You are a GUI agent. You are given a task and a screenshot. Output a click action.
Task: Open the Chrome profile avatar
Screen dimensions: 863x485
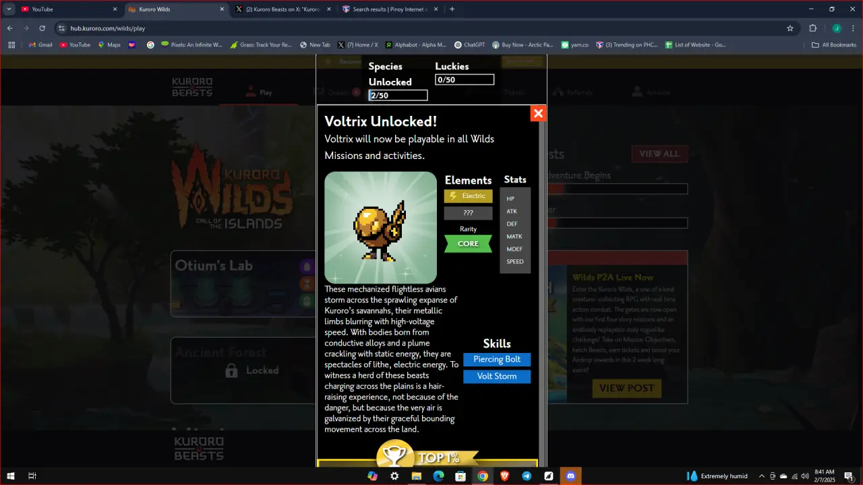point(837,28)
